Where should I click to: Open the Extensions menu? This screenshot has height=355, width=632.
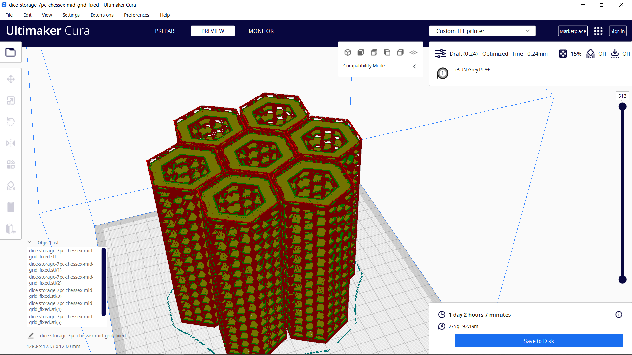[x=102, y=15]
